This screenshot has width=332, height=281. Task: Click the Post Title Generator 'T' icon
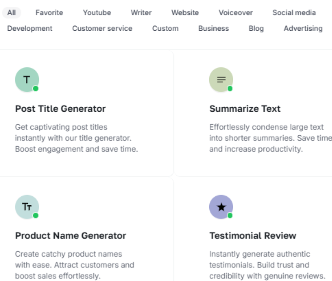(x=27, y=79)
